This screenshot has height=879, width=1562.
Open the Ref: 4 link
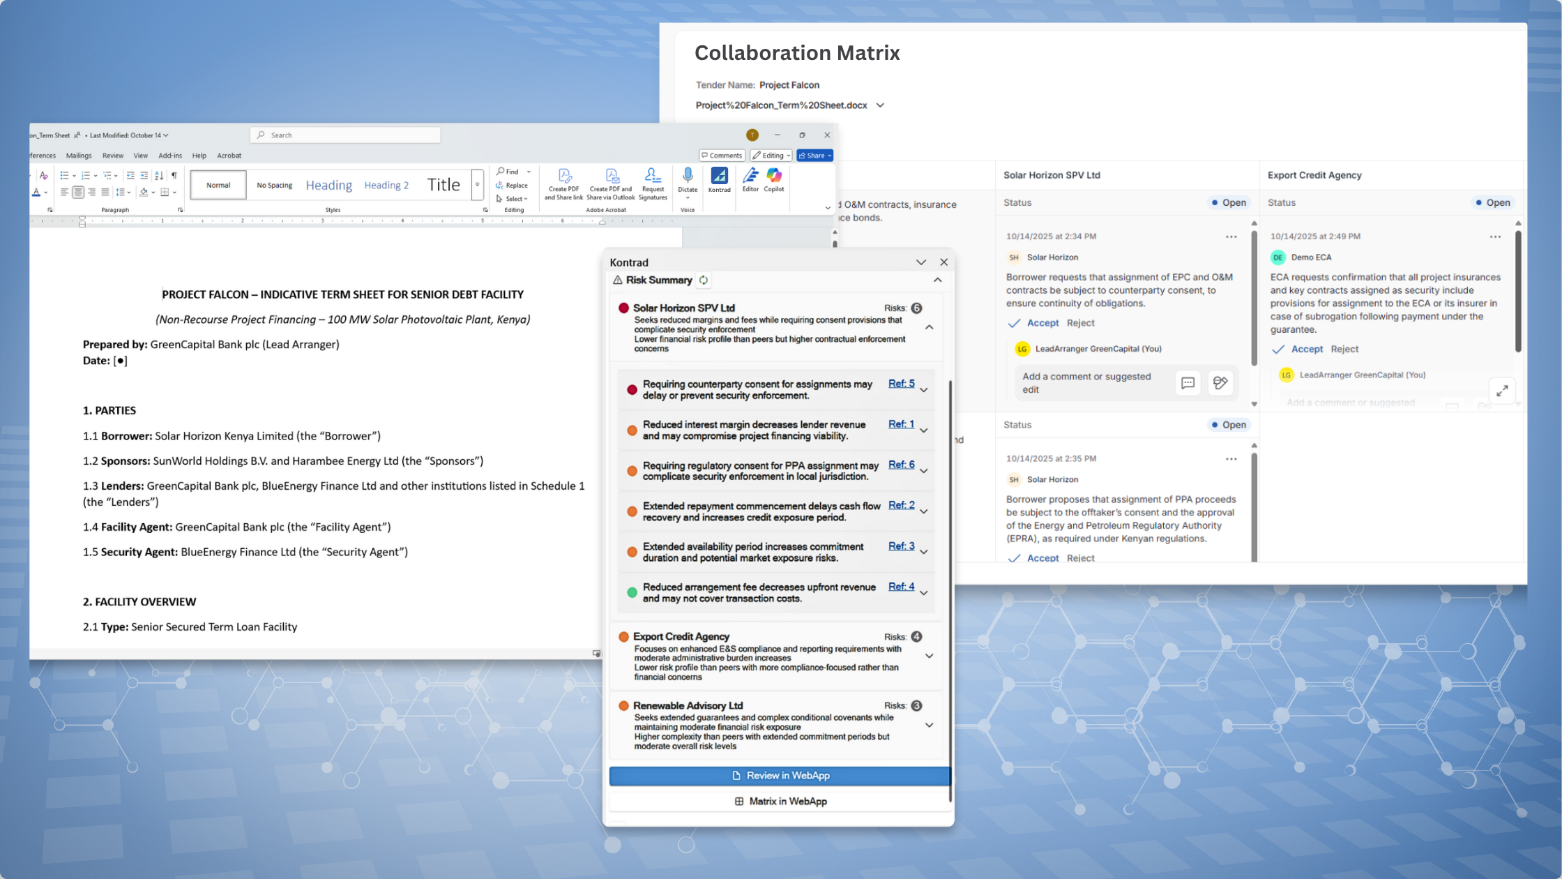(x=901, y=587)
